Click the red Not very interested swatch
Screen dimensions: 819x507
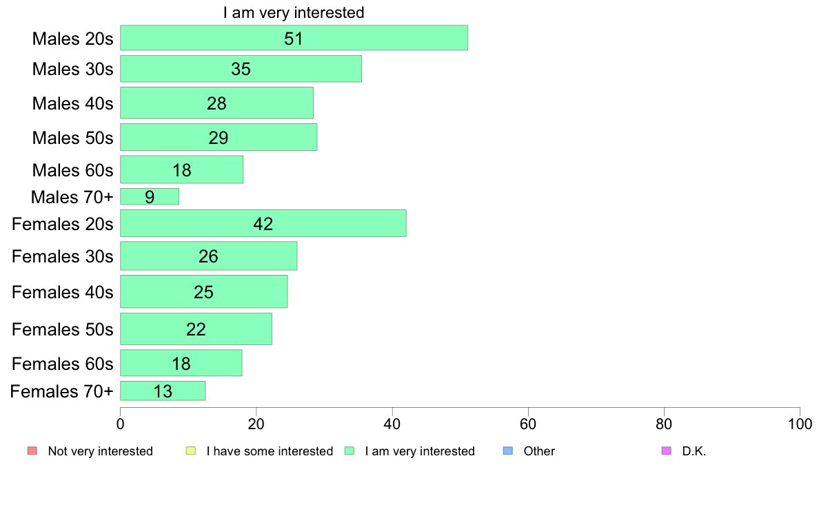32,451
